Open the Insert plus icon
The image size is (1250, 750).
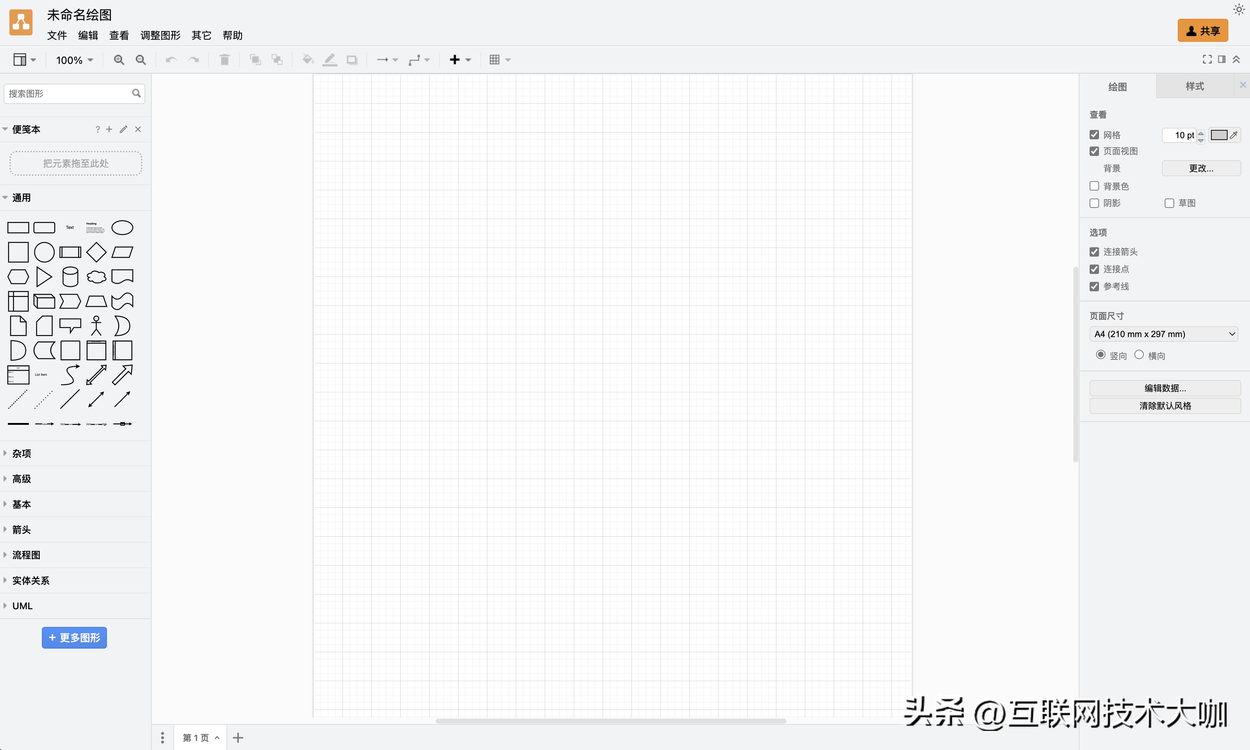click(455, 59)
